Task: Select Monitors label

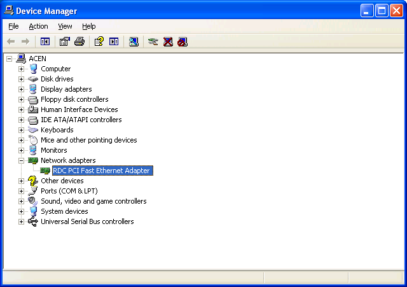Action: click(54, 150)
